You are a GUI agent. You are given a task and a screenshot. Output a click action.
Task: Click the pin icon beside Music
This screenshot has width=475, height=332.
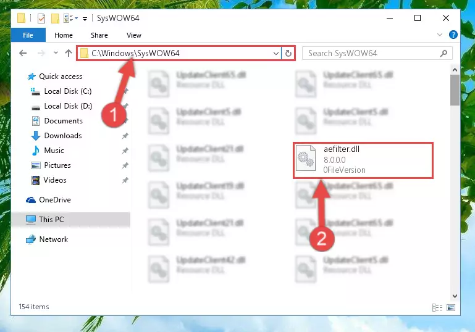point(125,151)
